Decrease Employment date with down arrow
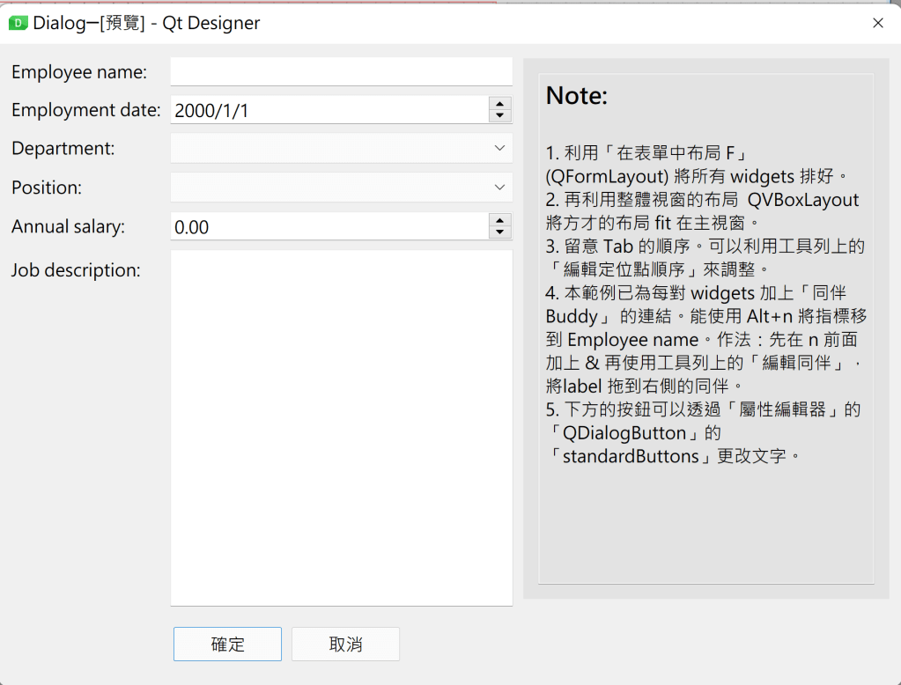Image resolution: width=901 pixels, height=685 pixels. tap(499, 116)
